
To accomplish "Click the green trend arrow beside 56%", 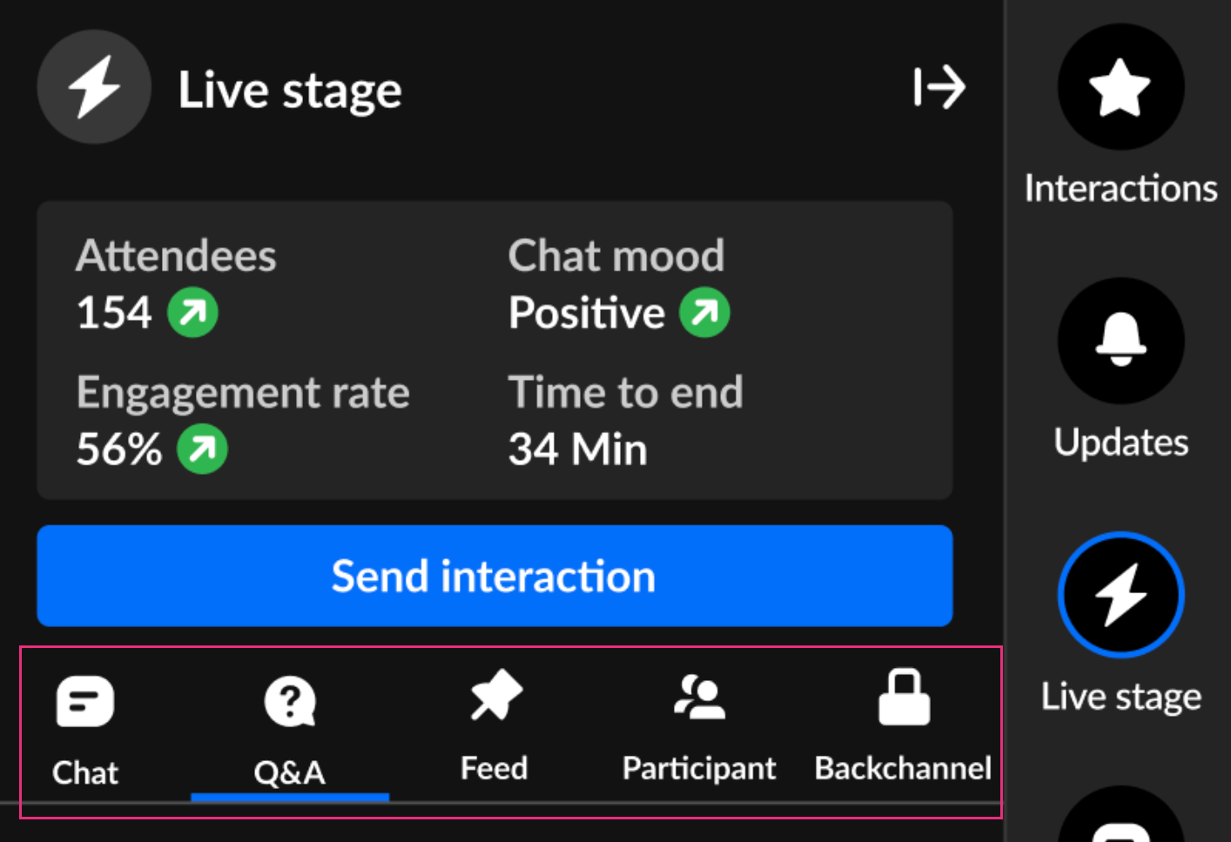I will [202, 450].
